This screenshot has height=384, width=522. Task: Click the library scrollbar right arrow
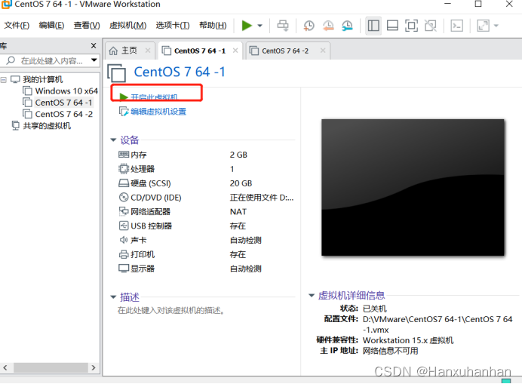[x=94, y=367]
